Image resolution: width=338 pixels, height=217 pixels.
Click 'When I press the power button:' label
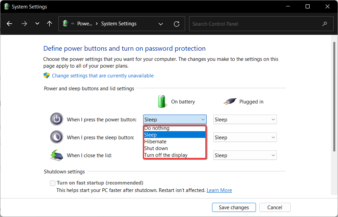102,120
